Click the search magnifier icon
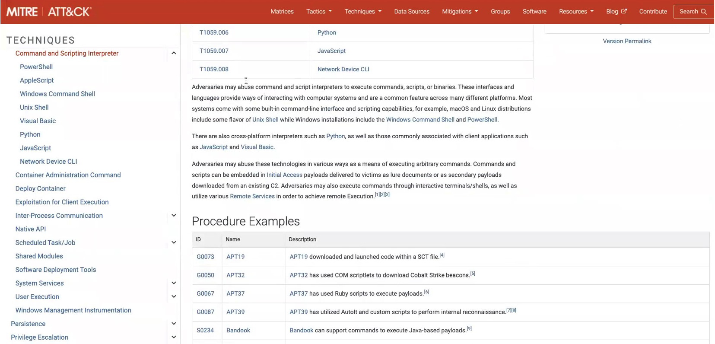Screen dimensions: 715x344 704,12
